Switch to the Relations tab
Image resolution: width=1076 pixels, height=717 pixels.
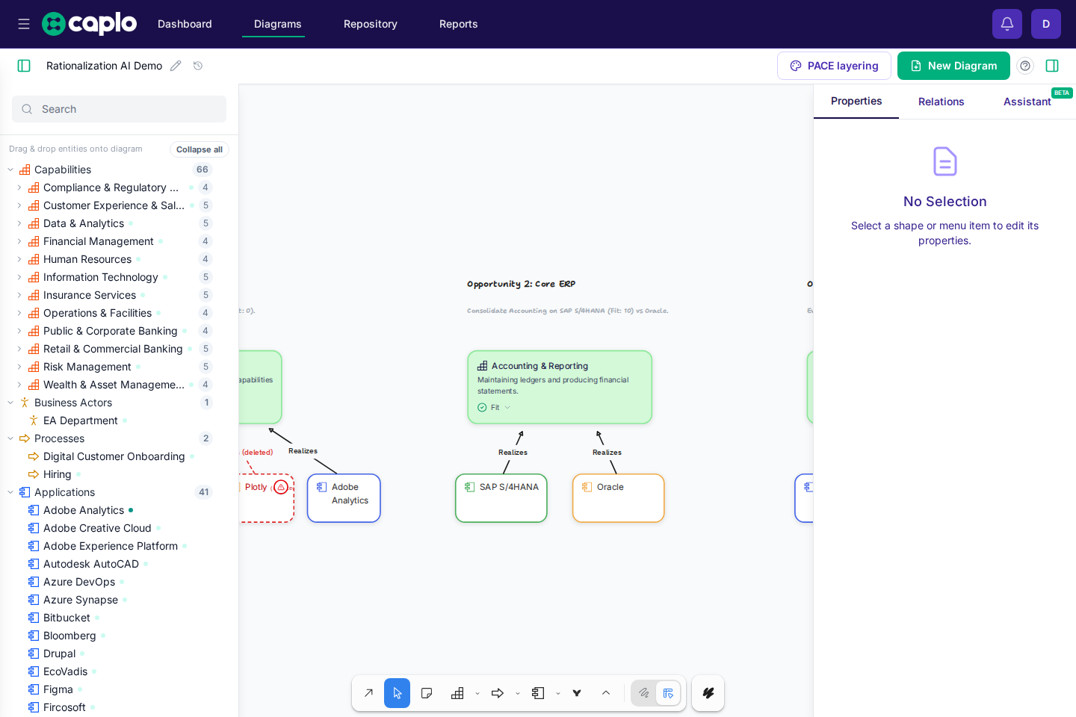[x=941, y=102]
